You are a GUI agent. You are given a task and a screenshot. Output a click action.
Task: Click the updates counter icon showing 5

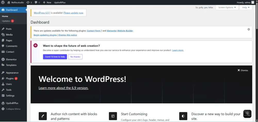coord(29,3)
